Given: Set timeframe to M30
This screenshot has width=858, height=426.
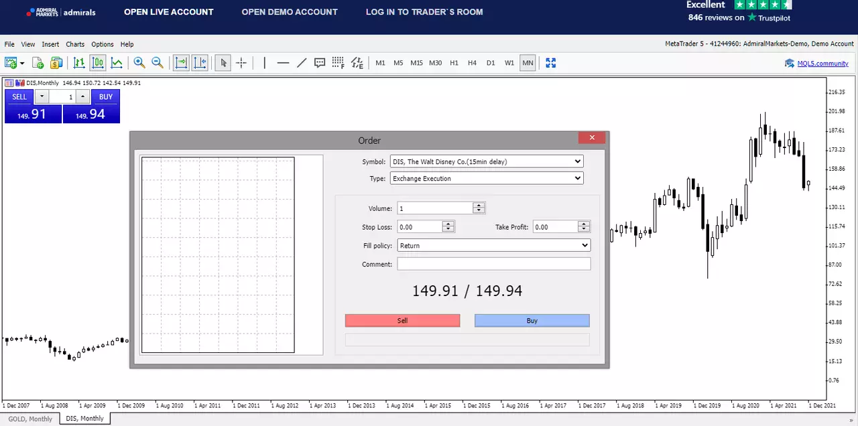Looking at the screenshot, I should point(435,63).
